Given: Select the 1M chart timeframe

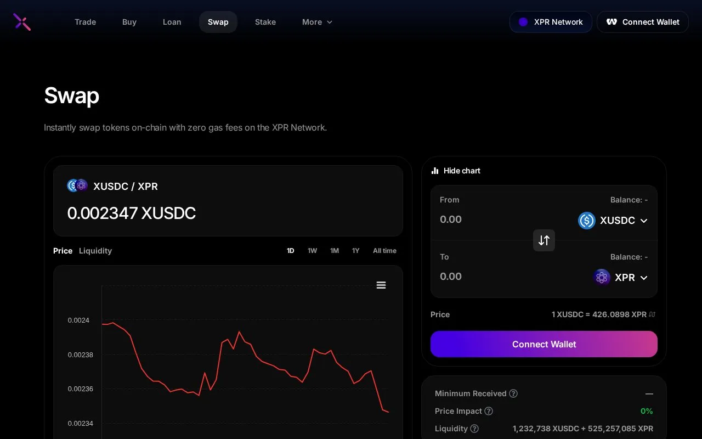Looking at the screenshot, I should [x=335, y=251].
